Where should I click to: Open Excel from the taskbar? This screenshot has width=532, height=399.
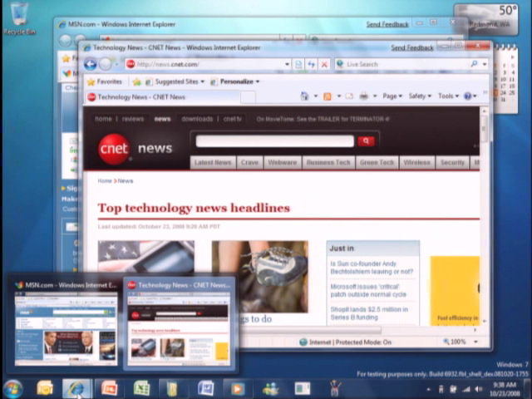[x=142, y=388]
